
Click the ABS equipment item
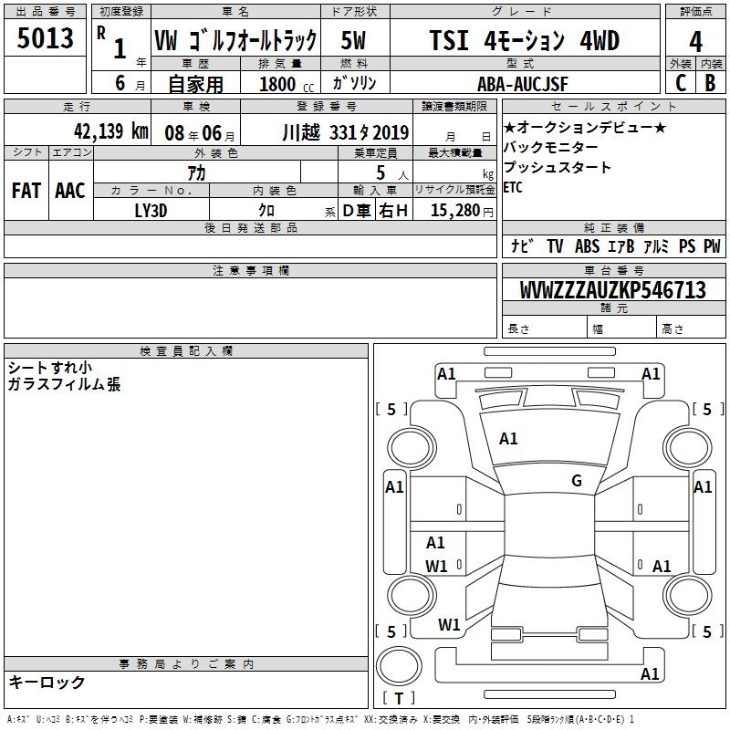(x=587, y=245)
